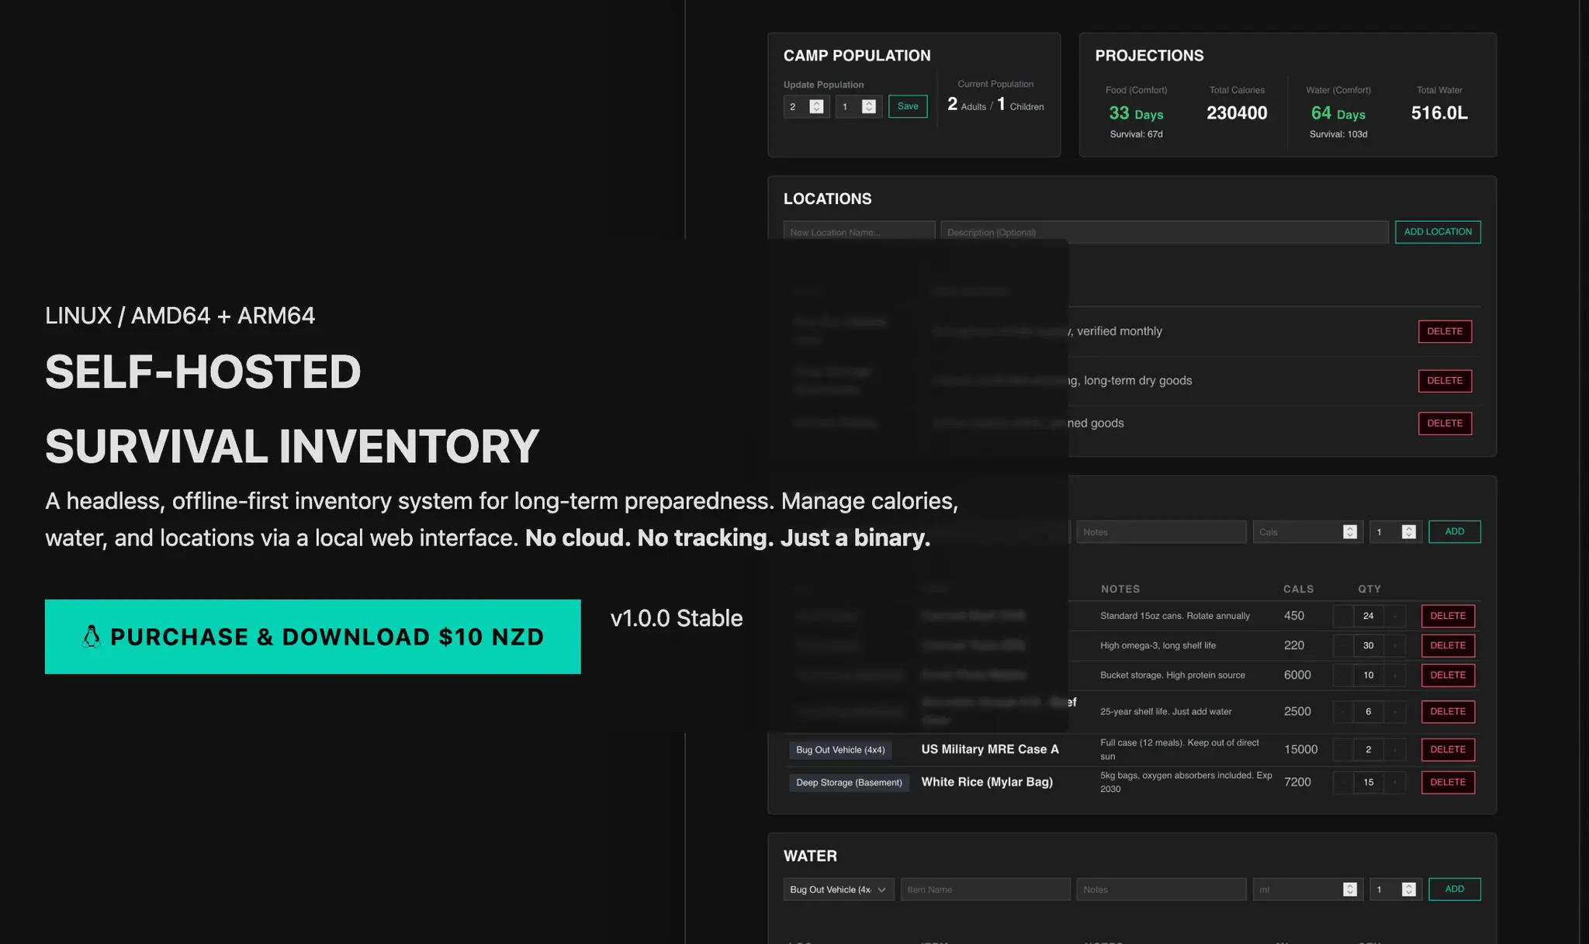
Task: Click Purchase & Download $10 NZD button
Action: [313, 636]
